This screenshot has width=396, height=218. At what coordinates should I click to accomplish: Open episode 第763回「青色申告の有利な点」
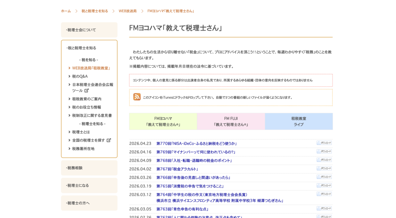coord(183,209)
